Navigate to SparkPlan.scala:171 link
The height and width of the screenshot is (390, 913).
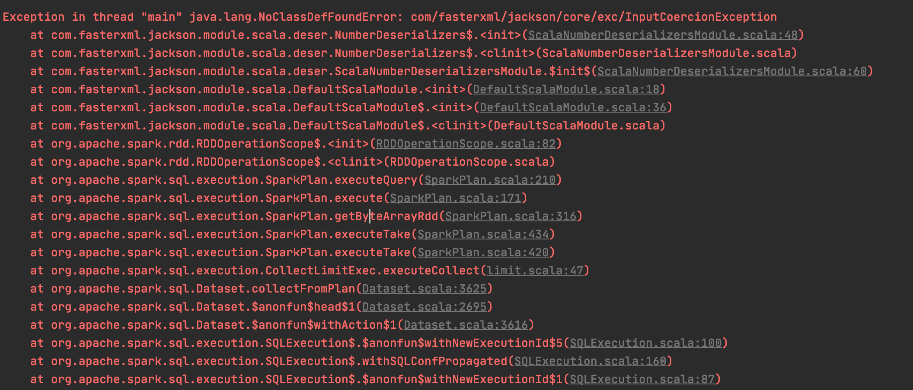tap(455, 198)
